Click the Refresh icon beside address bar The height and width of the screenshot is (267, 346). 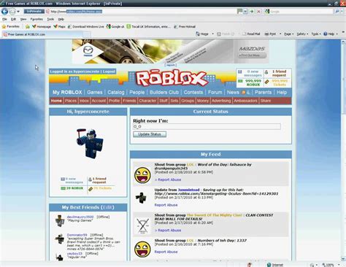[252, 11]
